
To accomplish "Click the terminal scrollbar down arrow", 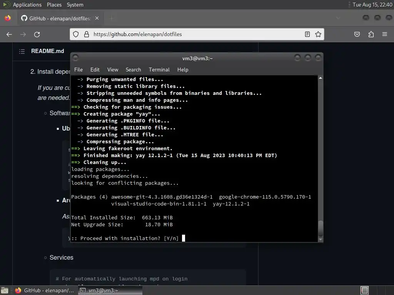I will [321, 239].
